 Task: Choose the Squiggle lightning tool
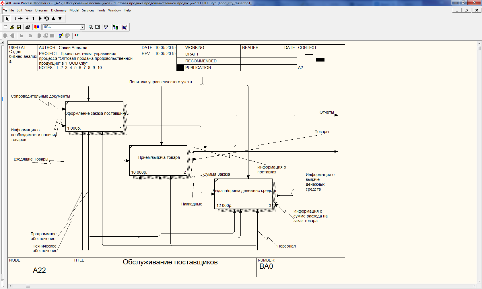[x=27, y=19]
